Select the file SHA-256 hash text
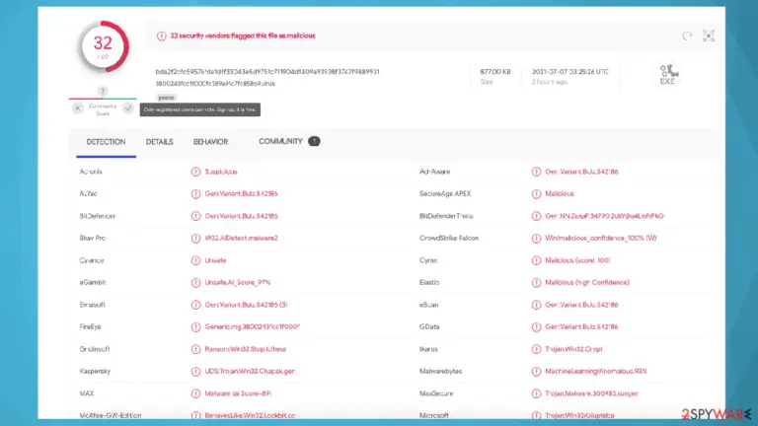This screenshot has height=426, width=758. tap(267, 71)
